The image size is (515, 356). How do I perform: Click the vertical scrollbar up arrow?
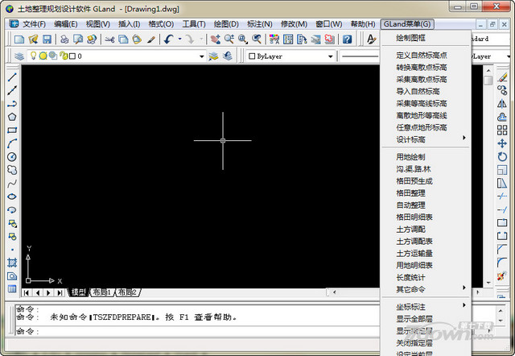488,70
